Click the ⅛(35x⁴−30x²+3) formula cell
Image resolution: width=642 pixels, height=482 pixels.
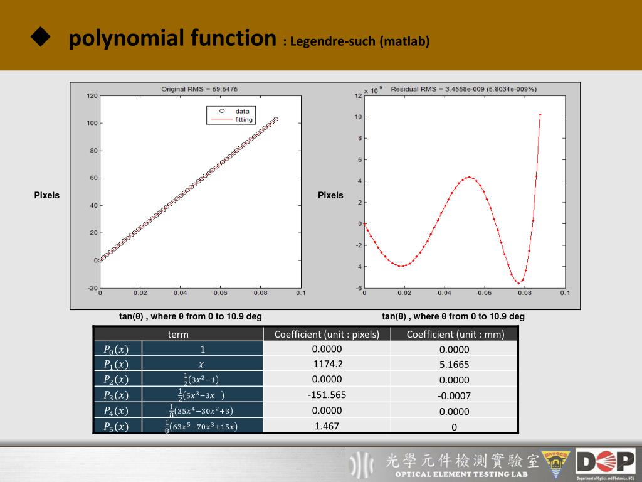tap(203, 410)
